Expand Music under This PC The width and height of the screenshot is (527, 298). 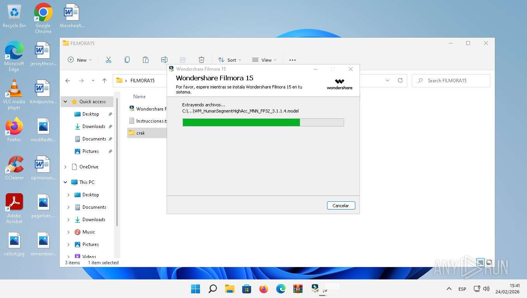coord(69,232)
